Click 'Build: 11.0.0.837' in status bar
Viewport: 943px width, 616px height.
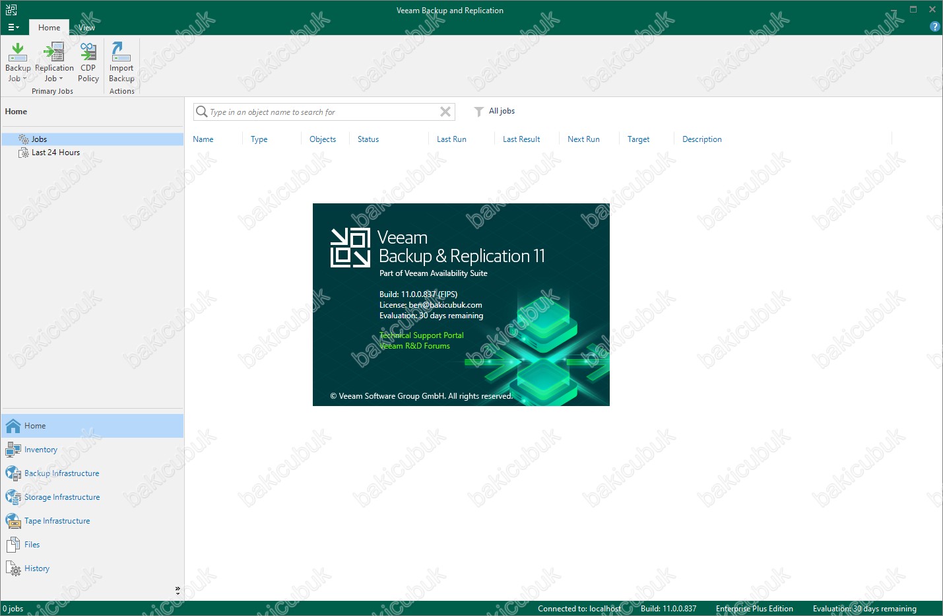[668, 609]
